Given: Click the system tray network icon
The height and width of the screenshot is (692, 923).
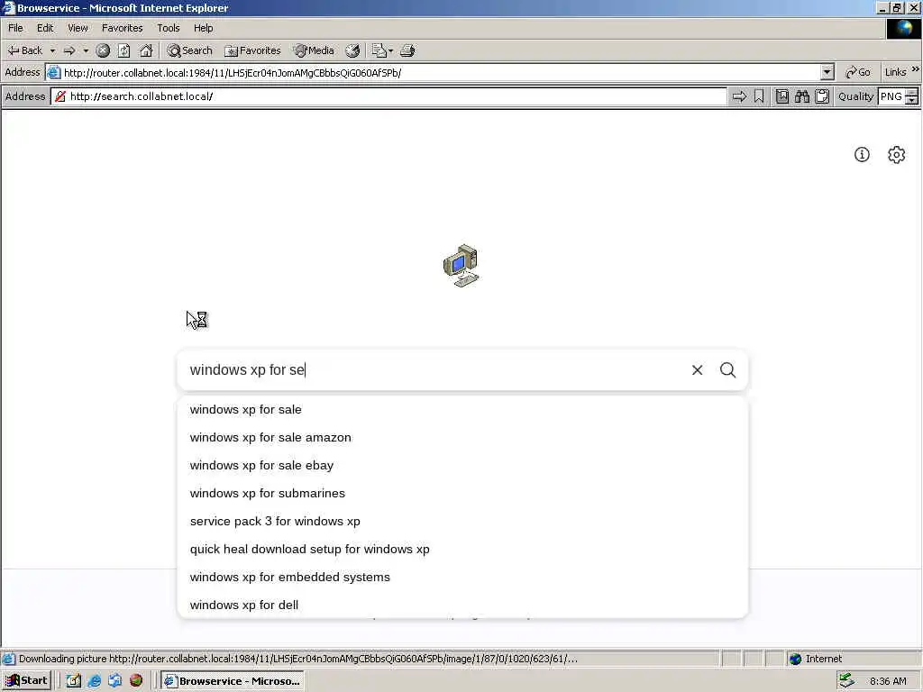Looking at the screenshot, I should [x=847, y=681].
